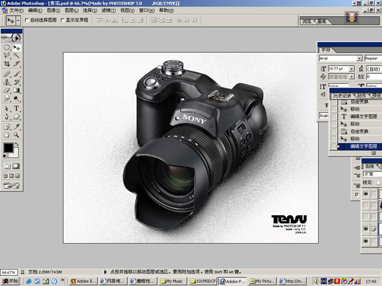The image size is (382, 286).
Task: Switch to the 历史记录 tab
Action: 342,95
